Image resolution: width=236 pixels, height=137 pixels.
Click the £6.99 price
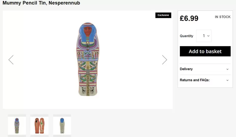pos(189,18)
